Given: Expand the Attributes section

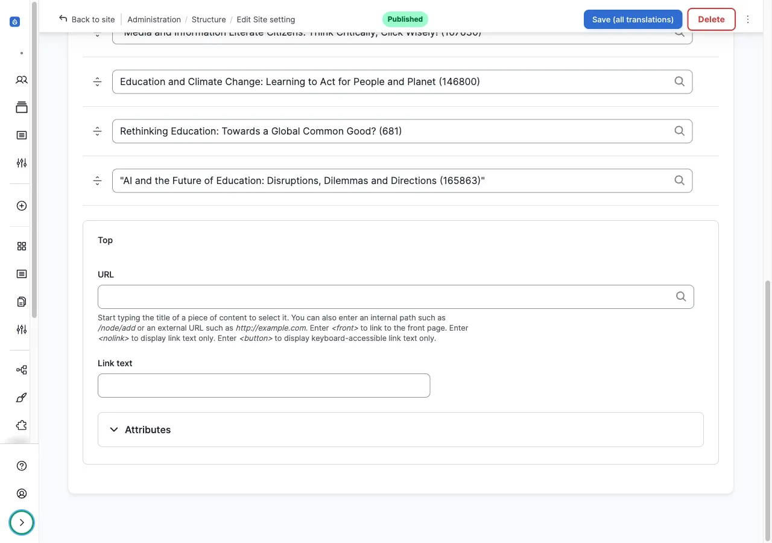Looking at the screenshot, I should coord(148,430).
